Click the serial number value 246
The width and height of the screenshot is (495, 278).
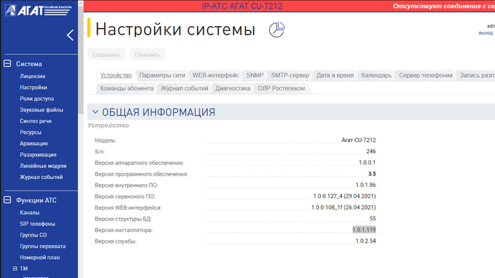(371, 152)
